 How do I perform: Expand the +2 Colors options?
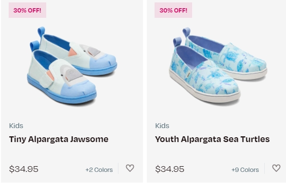tap(99, 170)
